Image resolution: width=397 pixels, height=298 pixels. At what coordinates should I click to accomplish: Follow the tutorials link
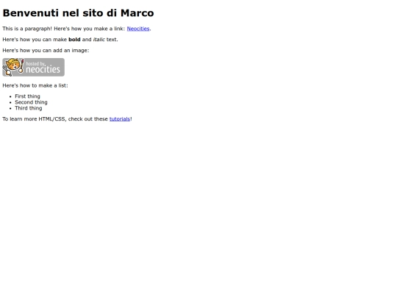(120, 119)
